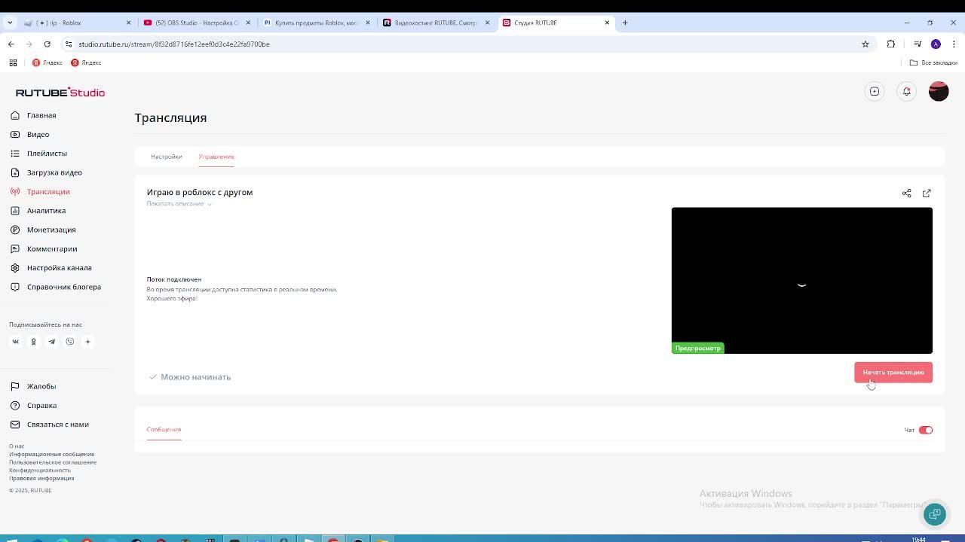Click the plus icon in social row
The height and width of the screenshot is (542, 965).
87,342
